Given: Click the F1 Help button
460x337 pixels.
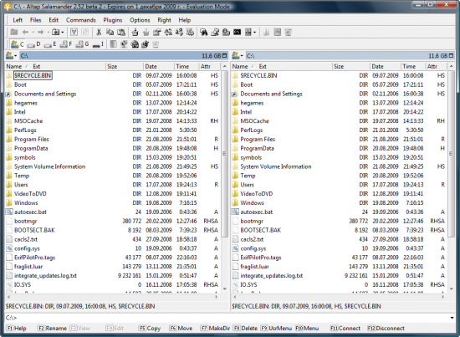Looking at the screenshot, I should tap(17, 328).
